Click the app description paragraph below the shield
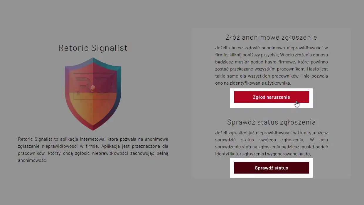 click(93, 150)
